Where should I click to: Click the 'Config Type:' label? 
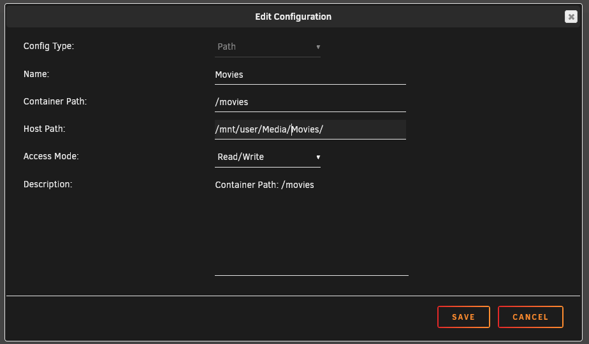(x=49, y=47)
